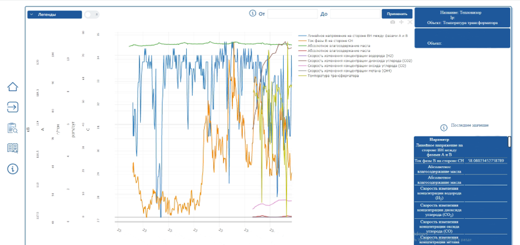Click the Применить button
The image size is (520, 245).
[397, 14]
